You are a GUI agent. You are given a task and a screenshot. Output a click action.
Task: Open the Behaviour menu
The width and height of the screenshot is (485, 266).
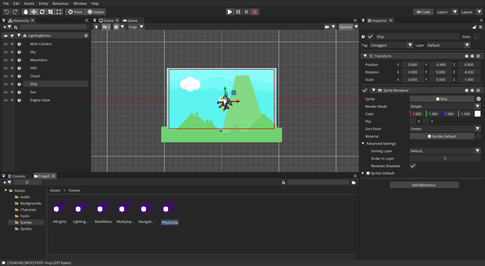61,3
